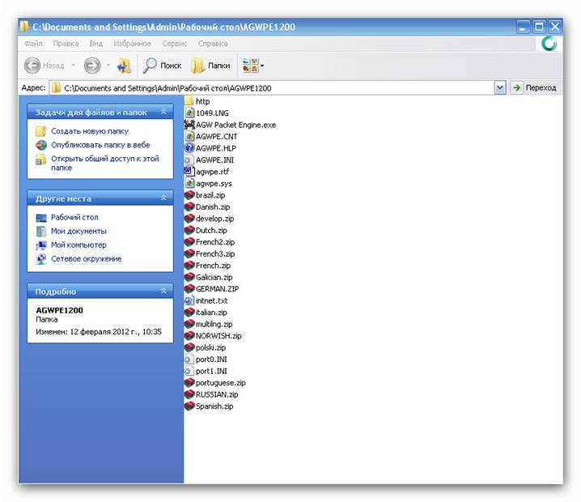Select the AGWPE.INI file icon

(189, 160)
